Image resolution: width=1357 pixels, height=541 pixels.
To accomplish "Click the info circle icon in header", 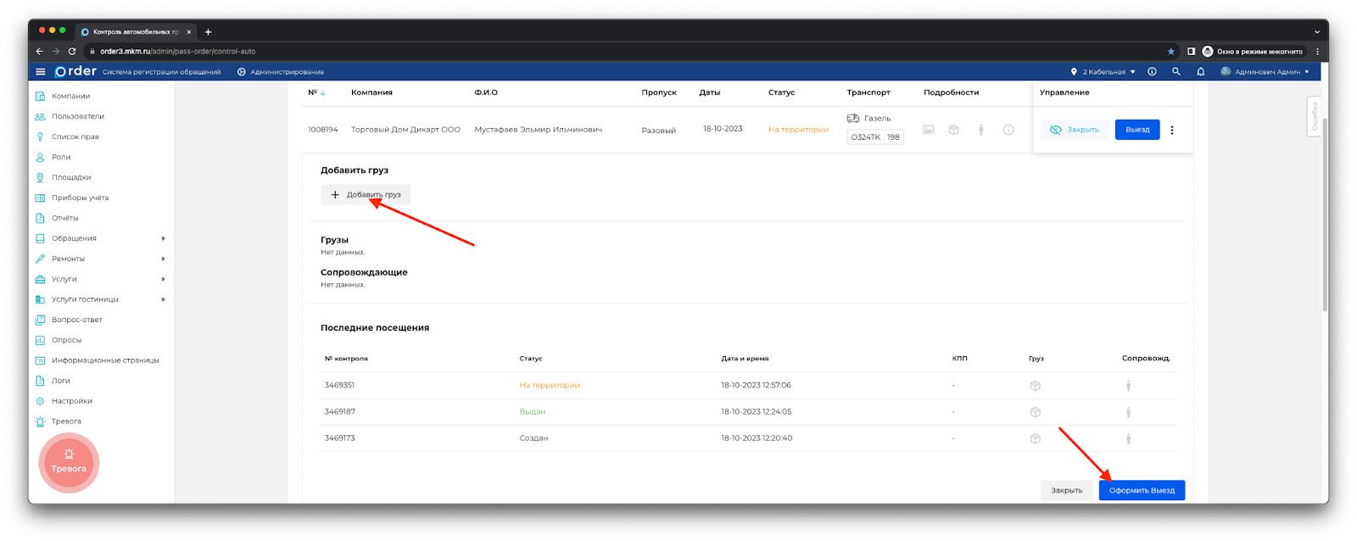I will pyautogui.click(x=1152, y=72).
